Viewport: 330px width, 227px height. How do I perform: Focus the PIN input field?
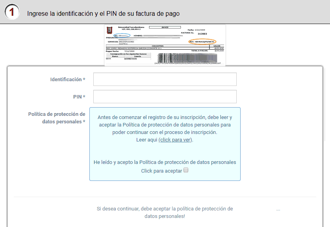tap(165, 97)
